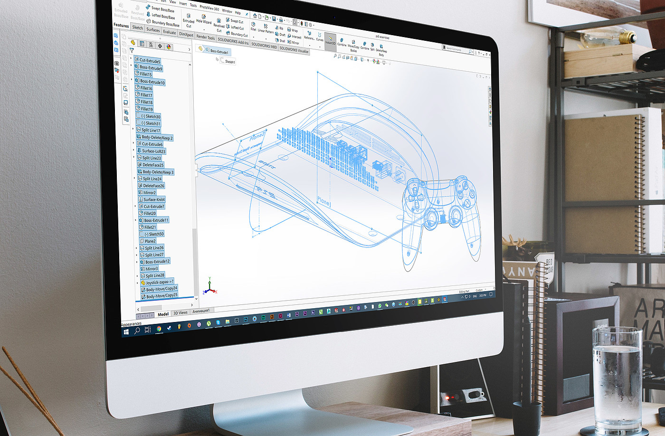
Task: Select the Swept Cut tool
Action: tap(235, 21)
